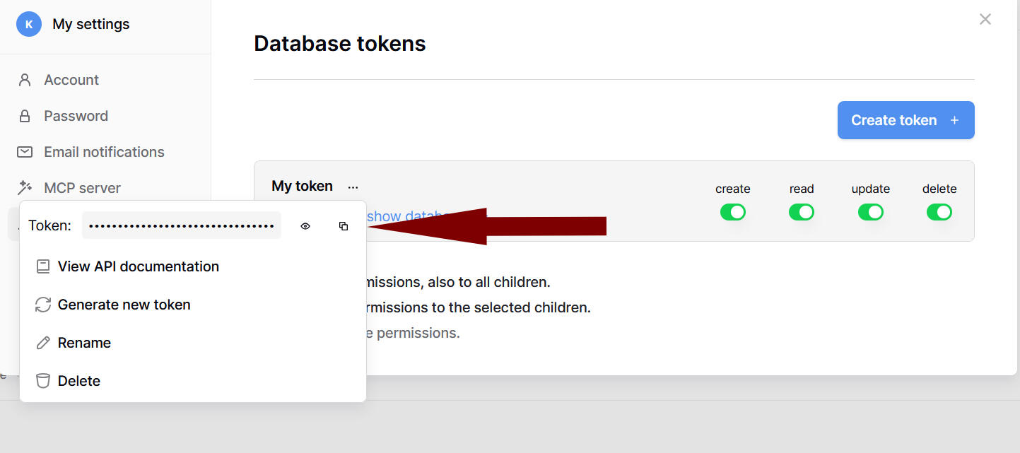The width and height of the screenshot is (1020, 453).
Task: Turn off the update permission toggle
Action: [871, 212]
